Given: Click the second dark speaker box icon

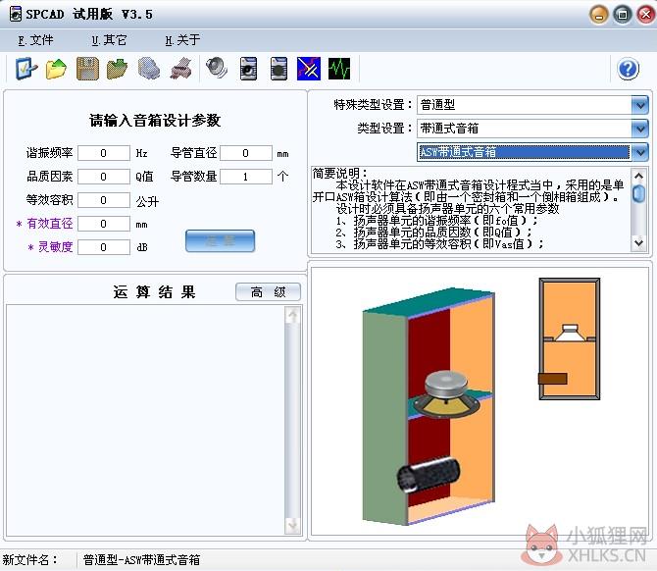Looking at the screenshot, I should pos(278,69).
